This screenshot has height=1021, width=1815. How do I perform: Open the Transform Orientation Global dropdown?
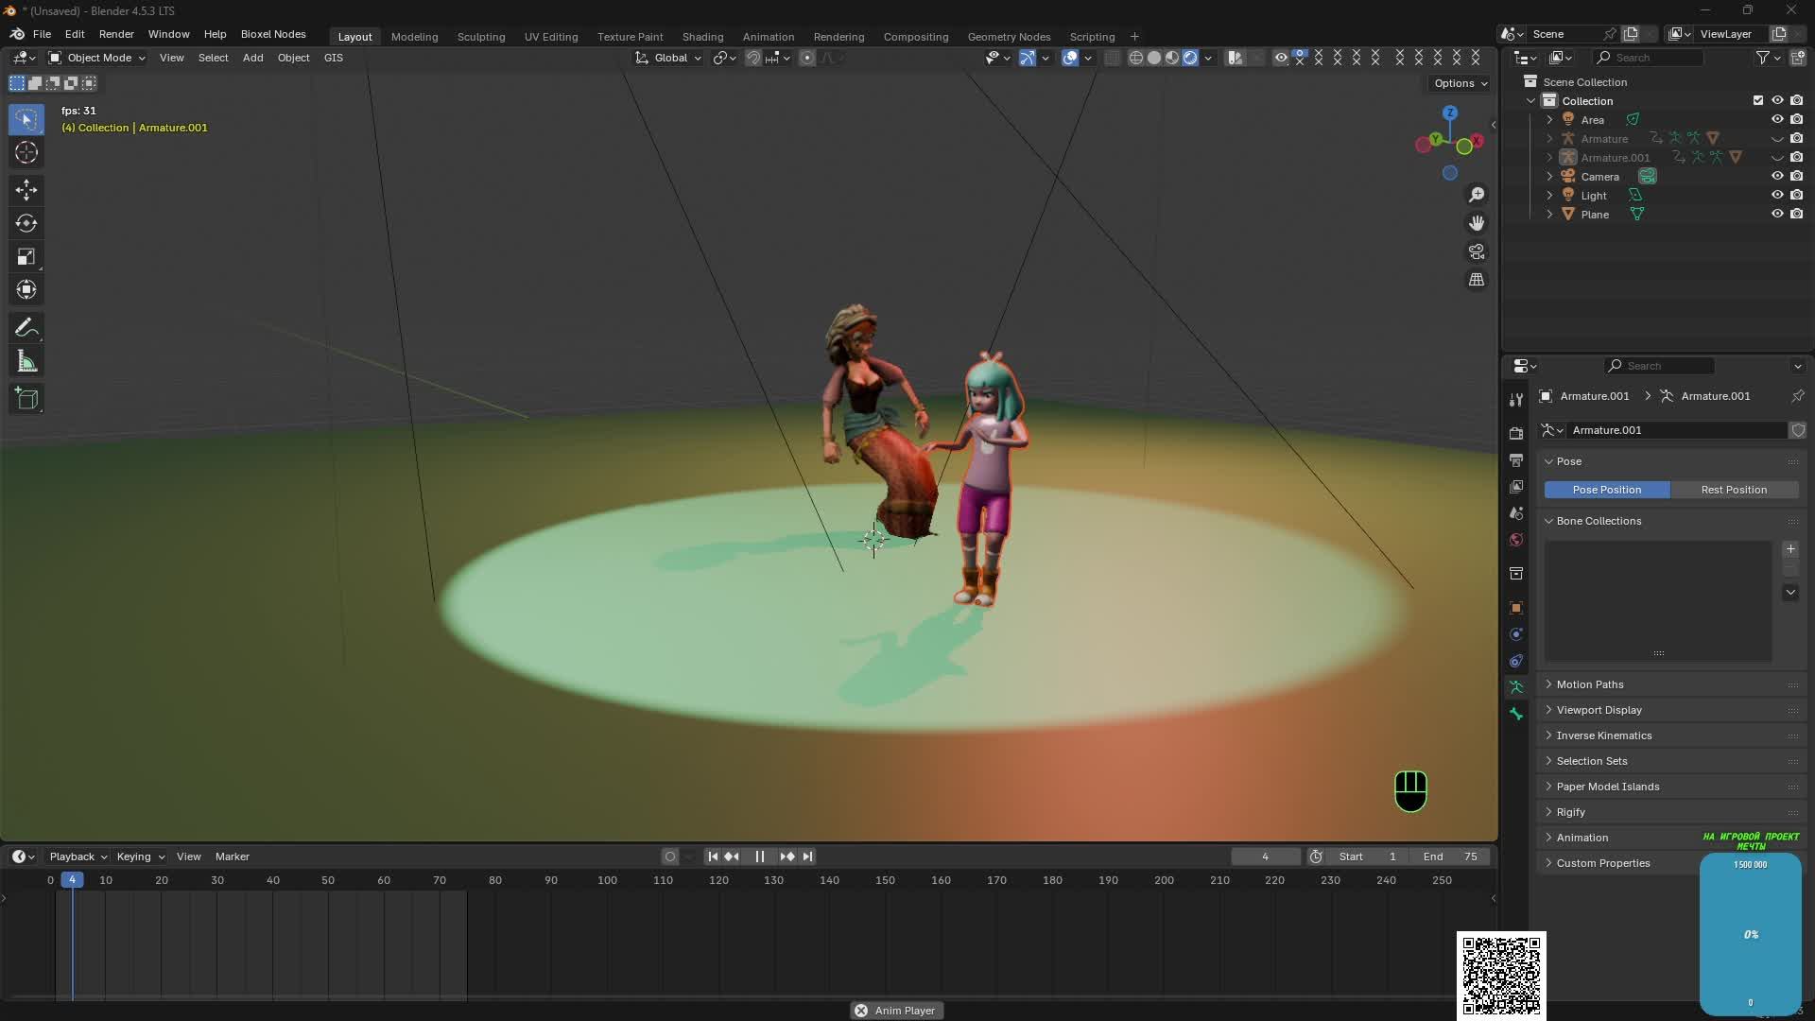(673, 58)
